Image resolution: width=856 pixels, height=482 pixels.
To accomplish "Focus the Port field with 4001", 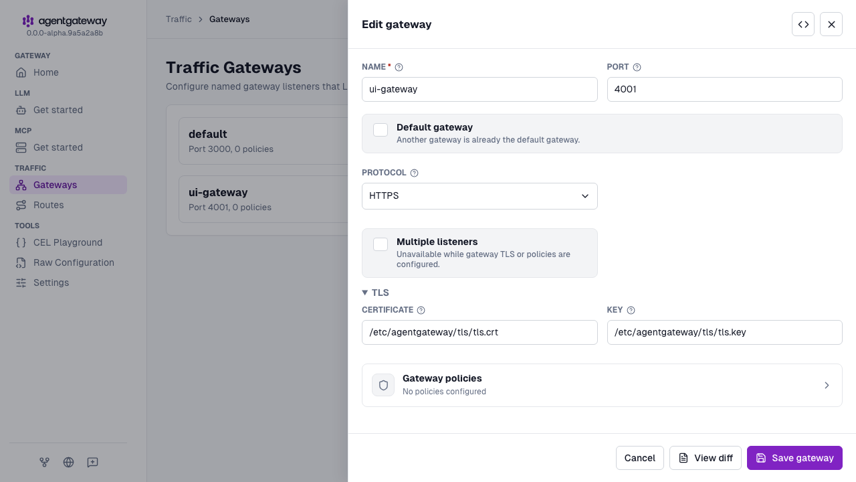I will [x=725, y=89].
